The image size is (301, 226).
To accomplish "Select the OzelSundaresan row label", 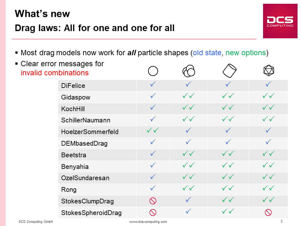I will (x=85, y=178).
